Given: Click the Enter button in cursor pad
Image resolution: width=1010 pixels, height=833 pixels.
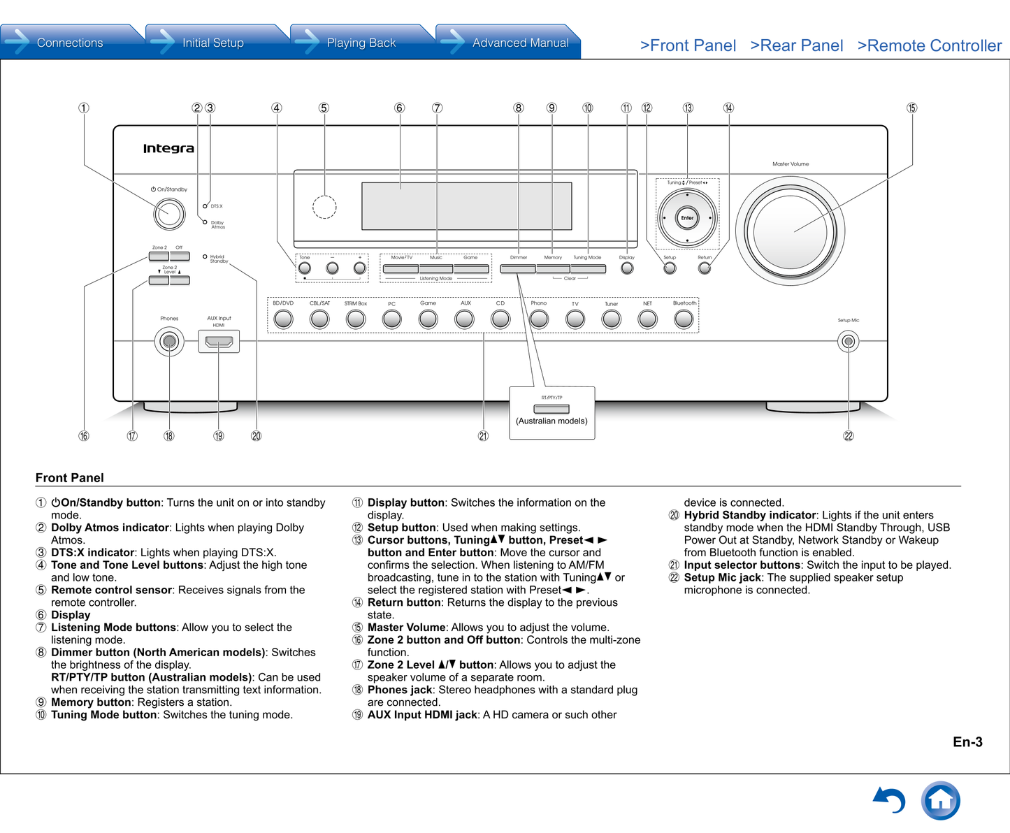Looking at the screenshot, I should point(687,218).
